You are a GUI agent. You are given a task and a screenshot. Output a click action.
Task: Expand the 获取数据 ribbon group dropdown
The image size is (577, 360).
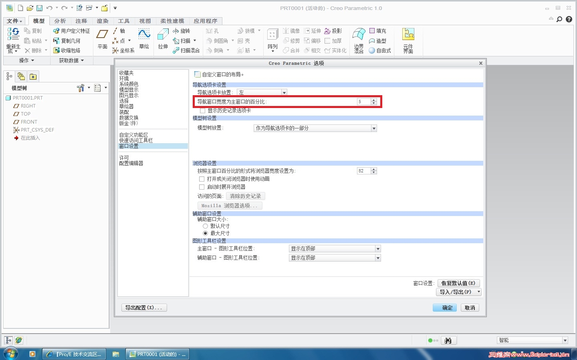[72, 60]
